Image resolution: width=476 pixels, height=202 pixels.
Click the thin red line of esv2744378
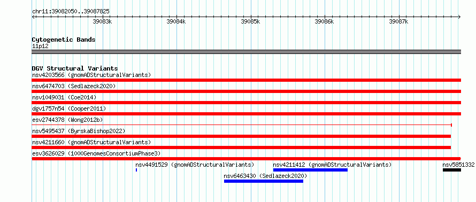click(x=242, y=125)
